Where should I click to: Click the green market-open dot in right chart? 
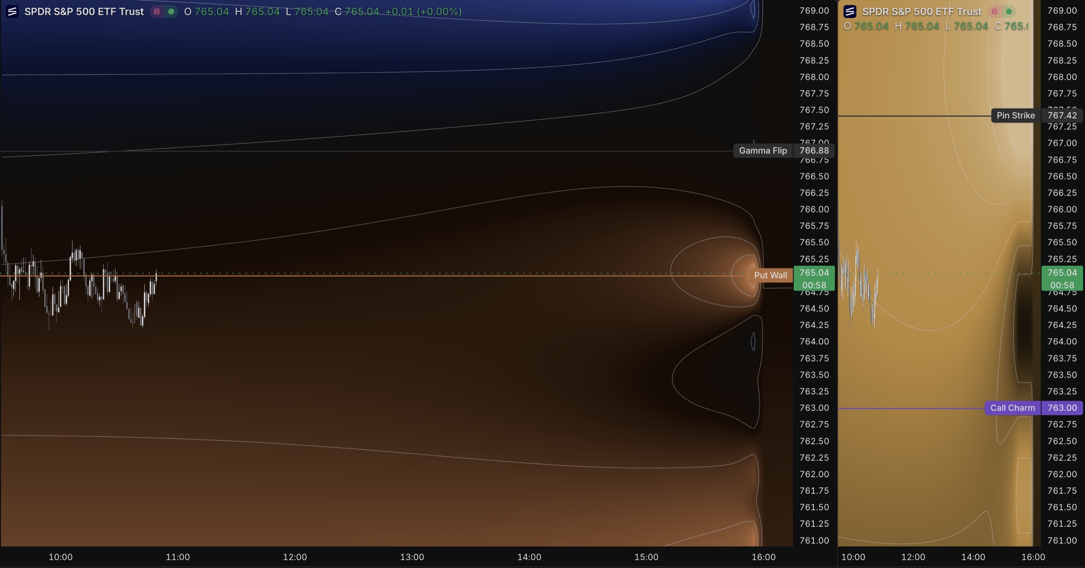point(1009,12)
